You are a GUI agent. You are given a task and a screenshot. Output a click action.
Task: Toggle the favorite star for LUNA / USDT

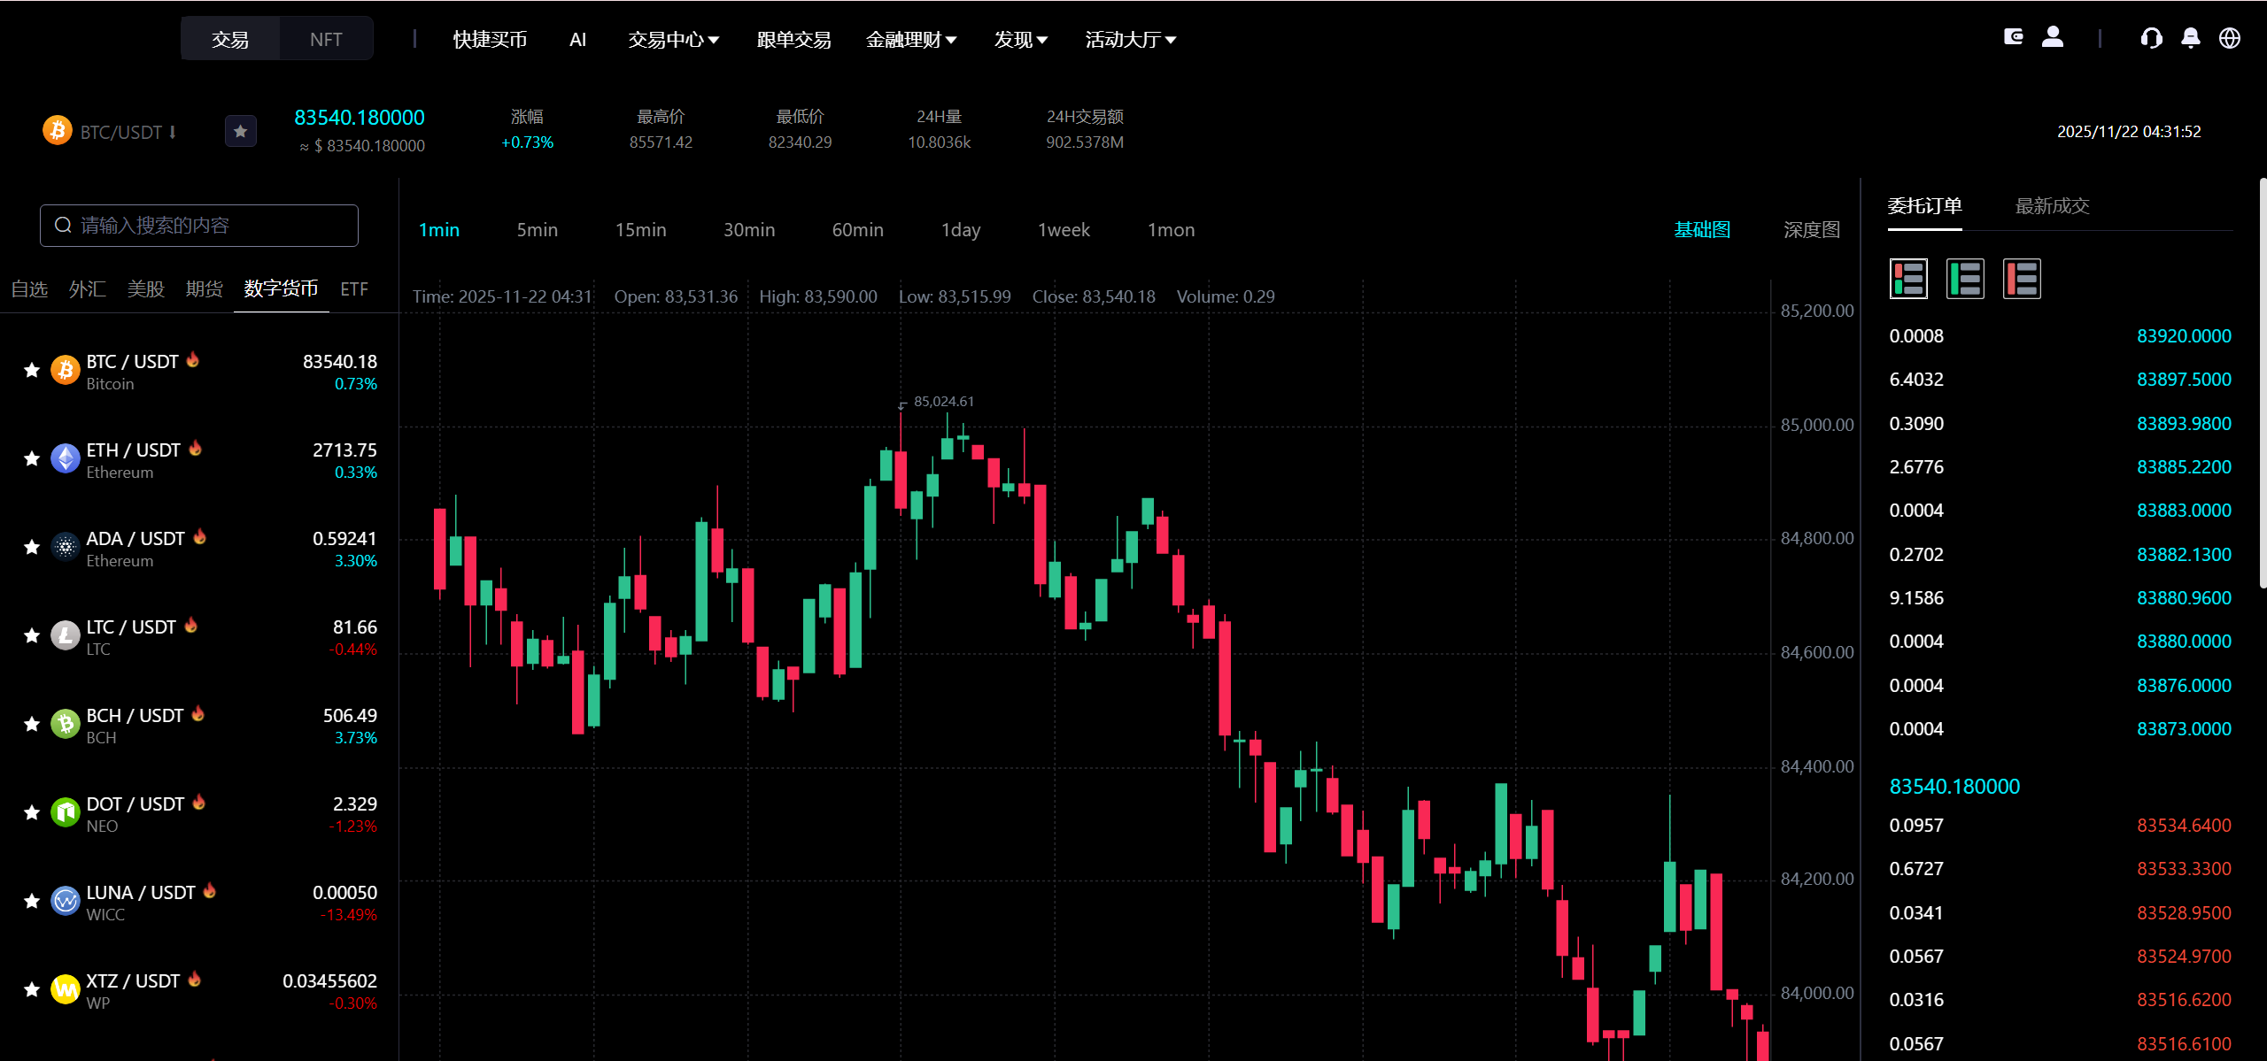(x=32, y=901)
